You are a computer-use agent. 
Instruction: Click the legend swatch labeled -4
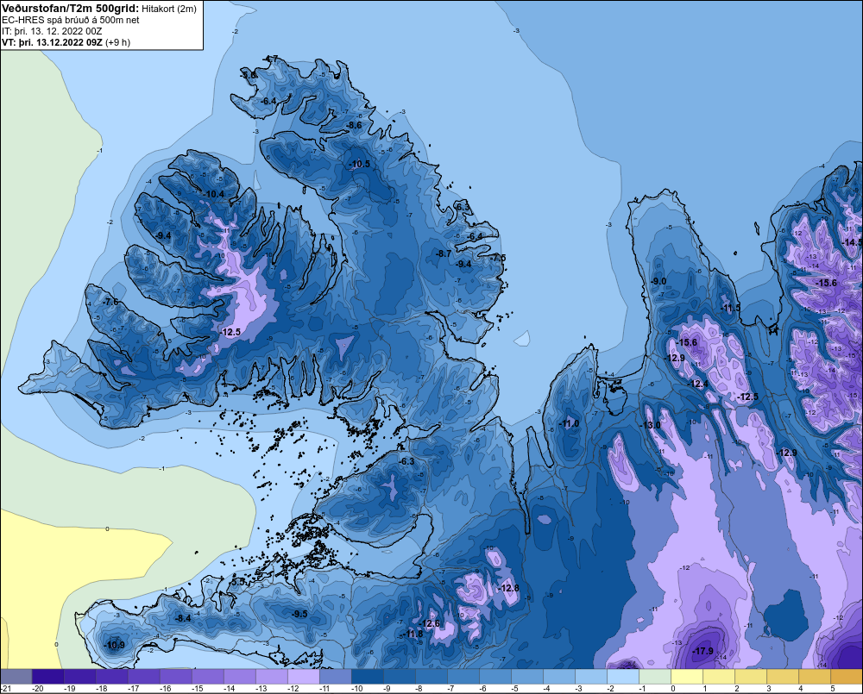point(559,677)
